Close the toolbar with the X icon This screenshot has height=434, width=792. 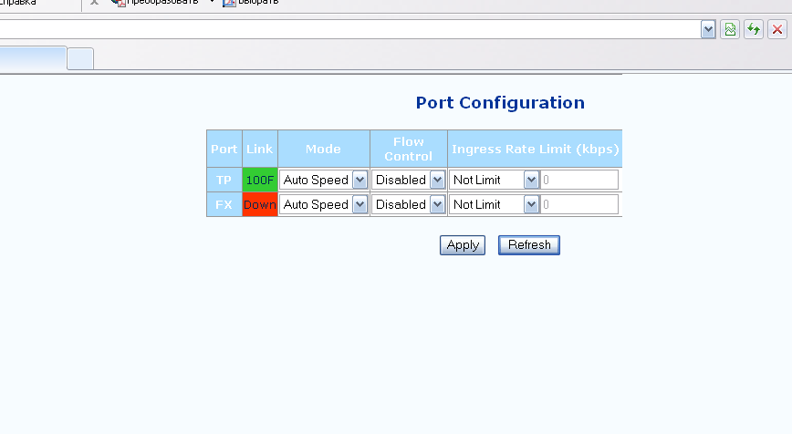(94, 3)
